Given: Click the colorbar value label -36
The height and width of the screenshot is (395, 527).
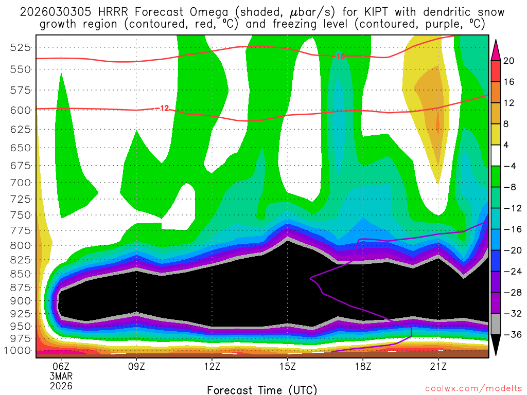Looking at the screenshot, I should pos(512,335).
